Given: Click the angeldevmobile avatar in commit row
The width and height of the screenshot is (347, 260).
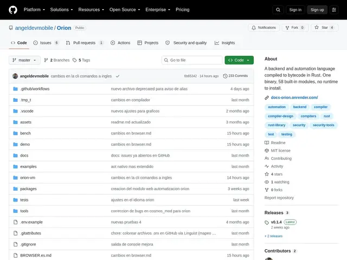Looking at the screenshot, I should click(x=15, y=76).
